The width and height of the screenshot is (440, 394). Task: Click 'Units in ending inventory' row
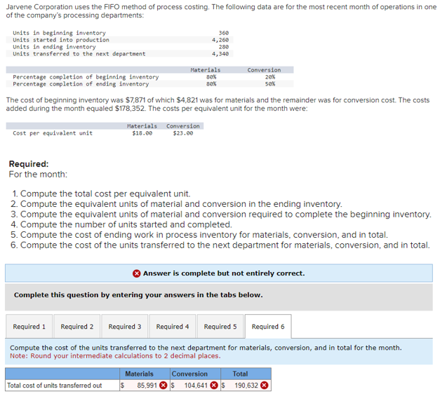click(121, 47)
